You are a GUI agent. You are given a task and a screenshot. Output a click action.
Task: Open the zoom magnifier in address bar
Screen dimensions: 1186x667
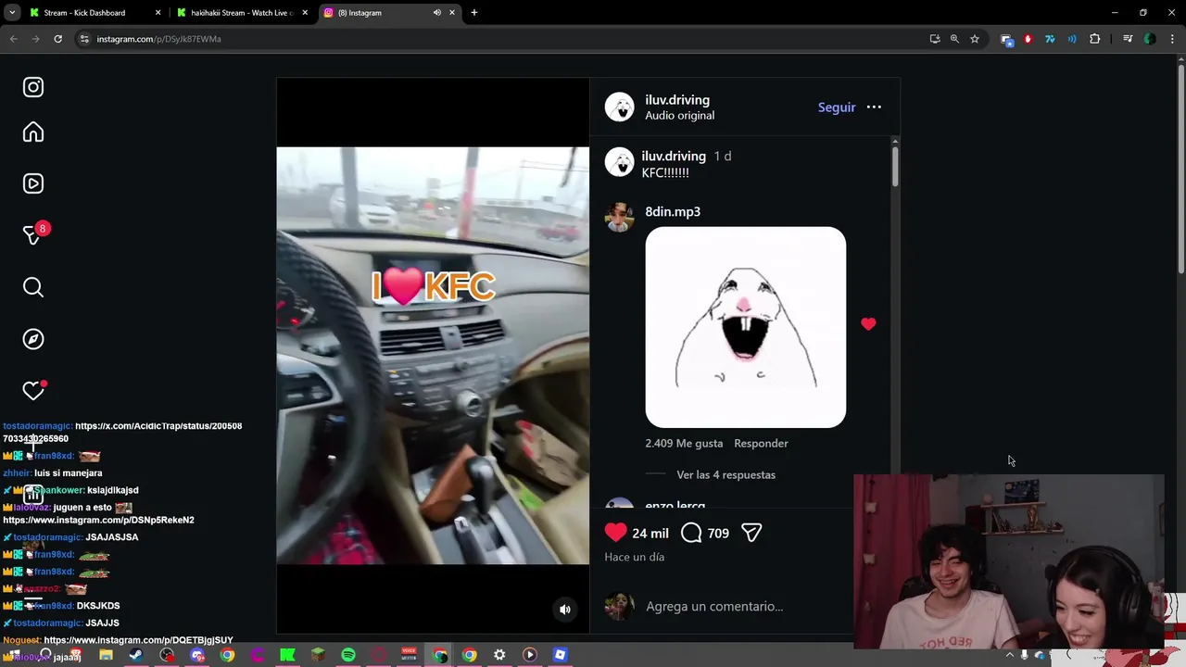click(954, 39)
